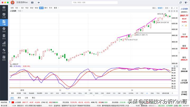Switch indicator to EXPMA

[x=131, y=93]
